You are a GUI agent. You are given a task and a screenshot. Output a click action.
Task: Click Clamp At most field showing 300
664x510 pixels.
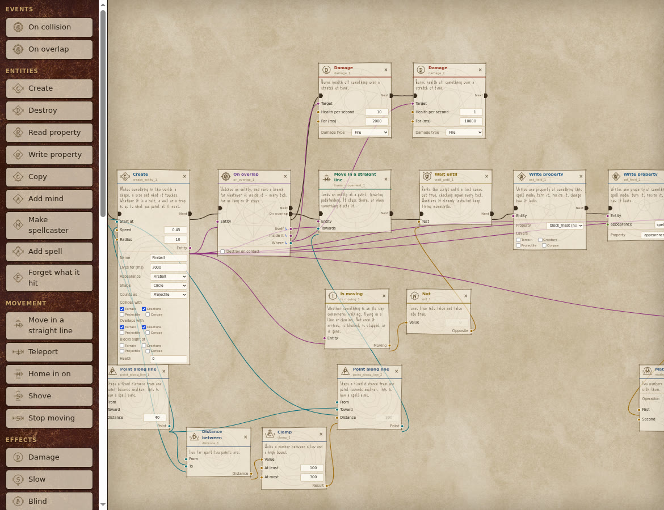click(x=312, y=477)
